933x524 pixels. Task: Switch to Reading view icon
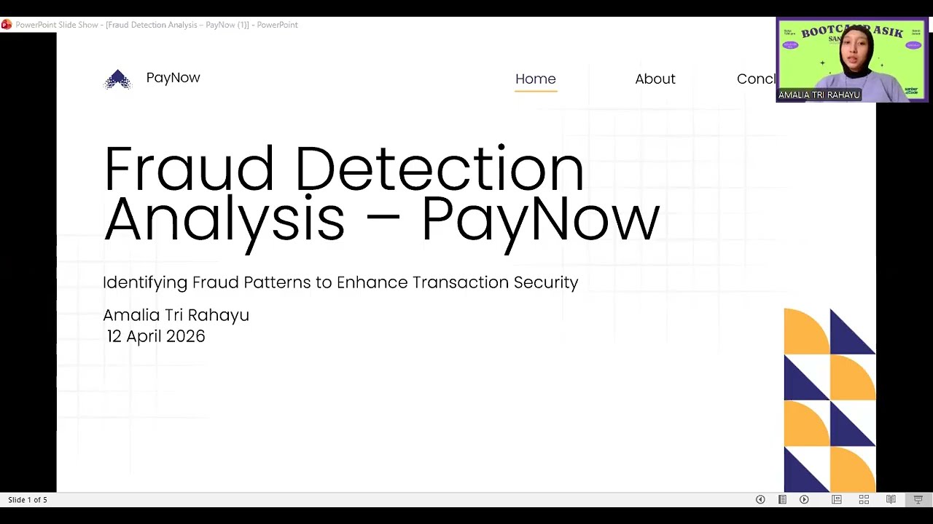pos(891,499)
